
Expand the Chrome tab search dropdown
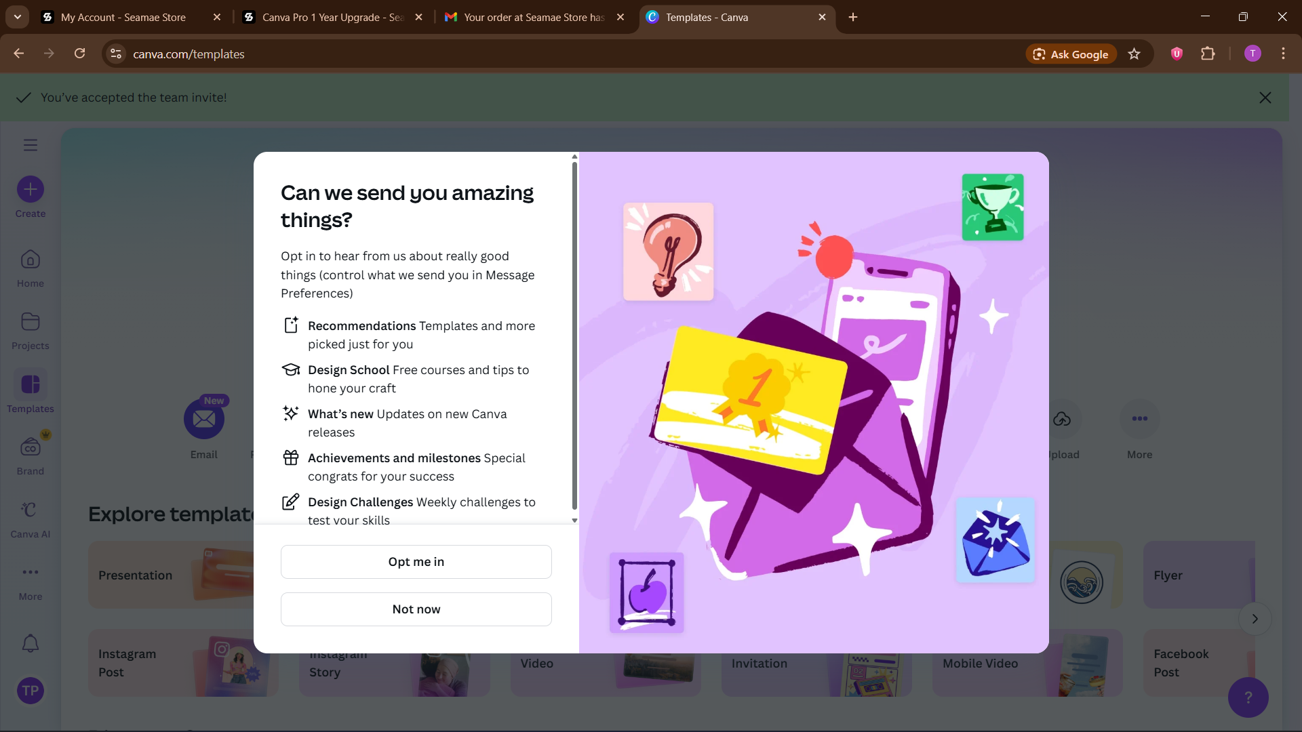[18, 17]
